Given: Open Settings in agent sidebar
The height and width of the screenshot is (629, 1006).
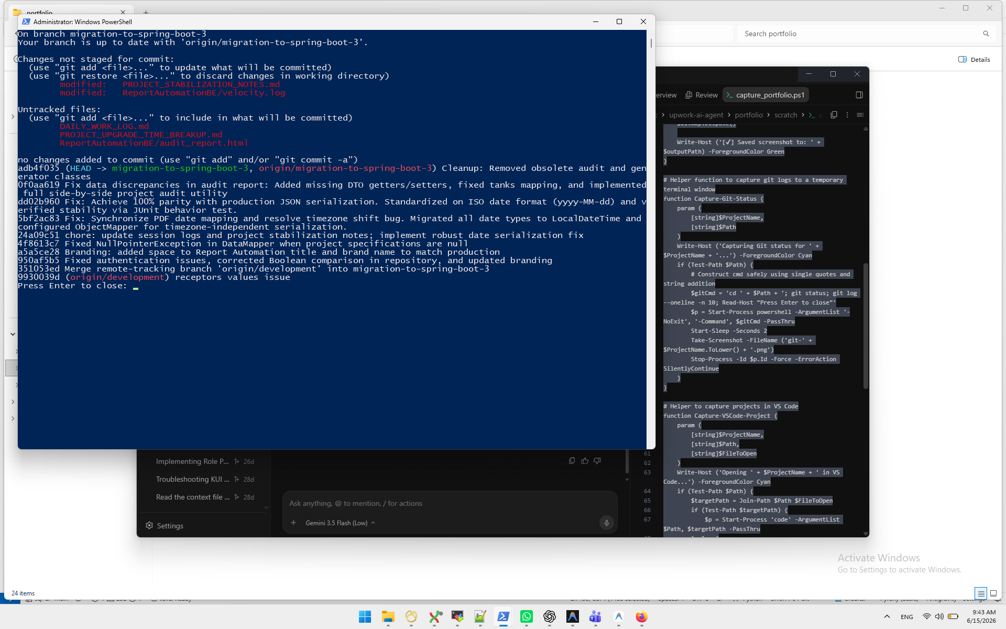Looking at the screenshot, I should [165, 526].
